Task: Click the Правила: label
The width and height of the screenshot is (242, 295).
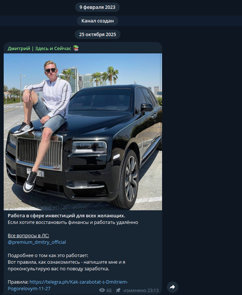Action: [x=18, y=282]
